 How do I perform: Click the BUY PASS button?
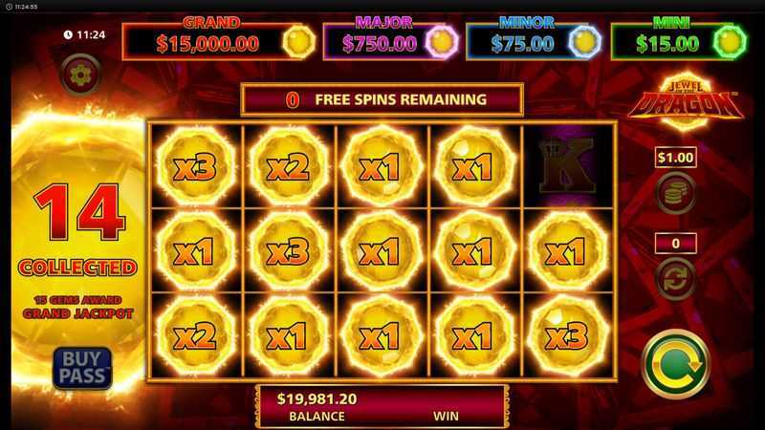[82, 368]
